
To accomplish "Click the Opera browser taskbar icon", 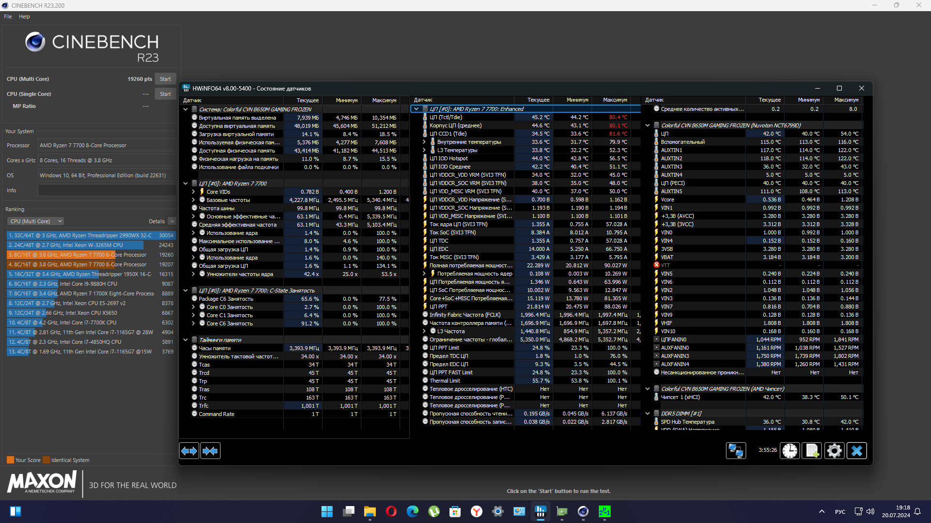I will pos(391,511).
